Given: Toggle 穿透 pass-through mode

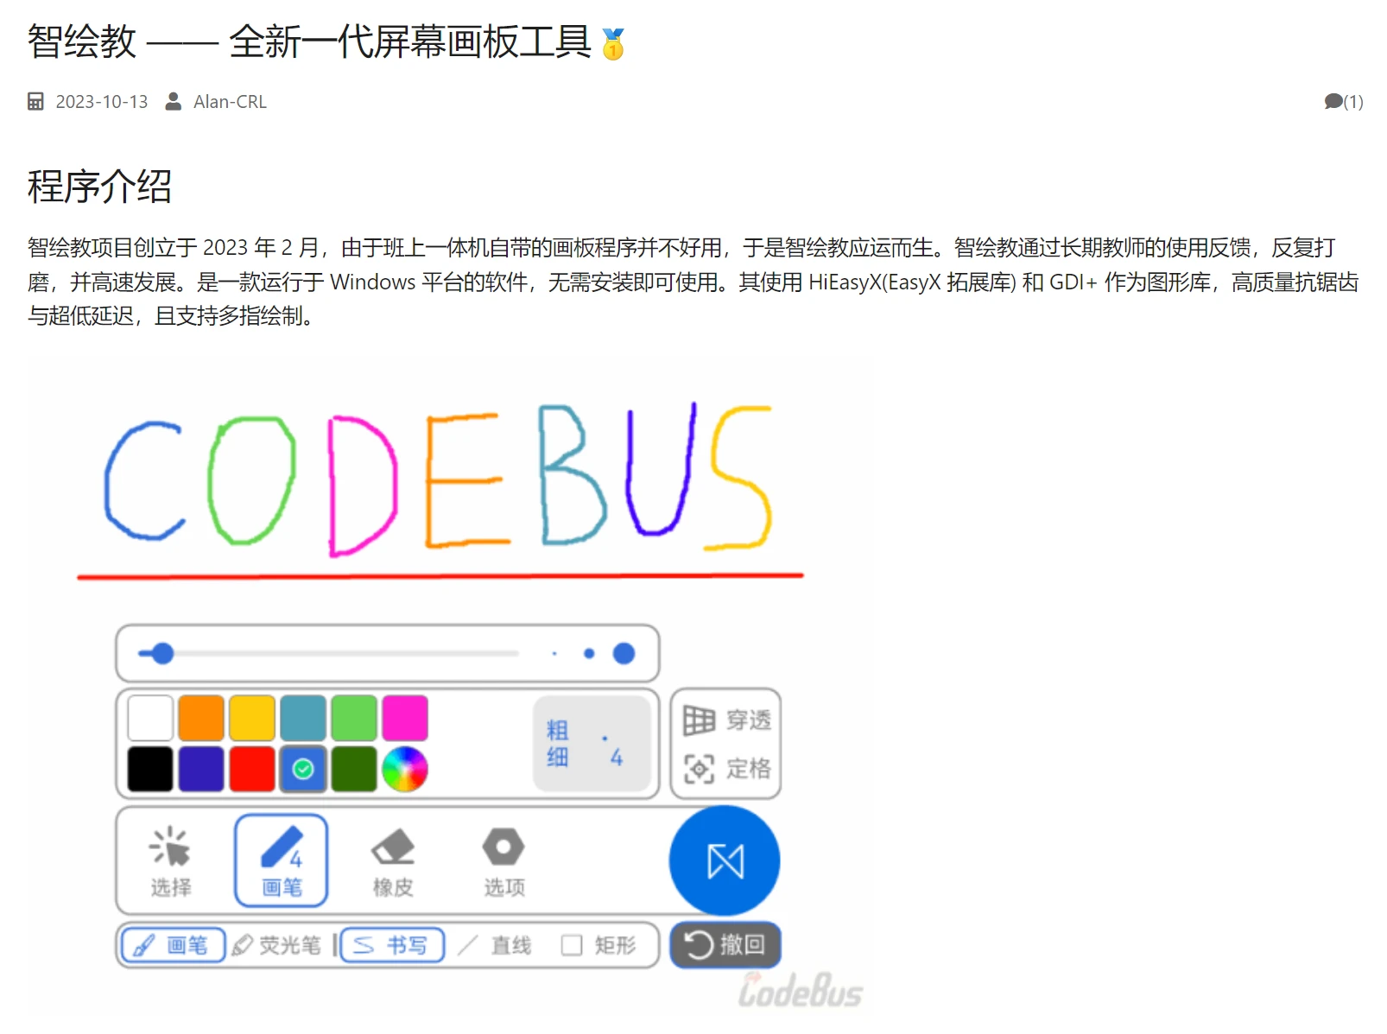Looking at the screenshot, I should (726, 720).
